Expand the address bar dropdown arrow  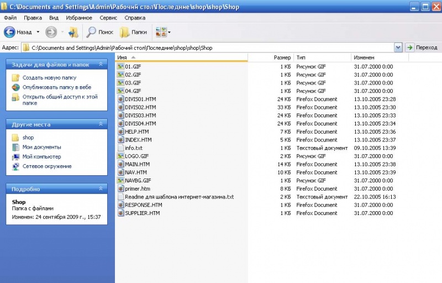tap(398, 48)
